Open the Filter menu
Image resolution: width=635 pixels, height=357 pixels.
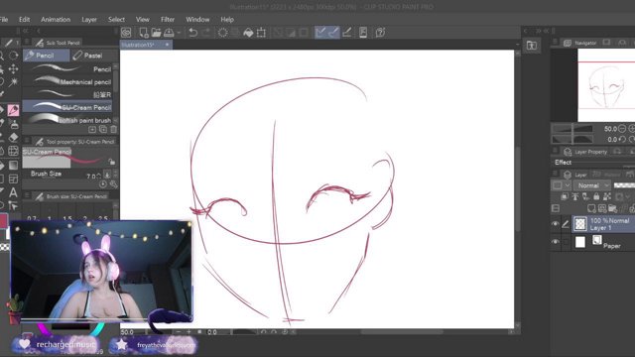tap(168, 20)
